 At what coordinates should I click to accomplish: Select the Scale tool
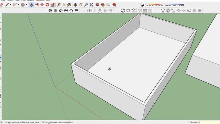coord(53,5)
